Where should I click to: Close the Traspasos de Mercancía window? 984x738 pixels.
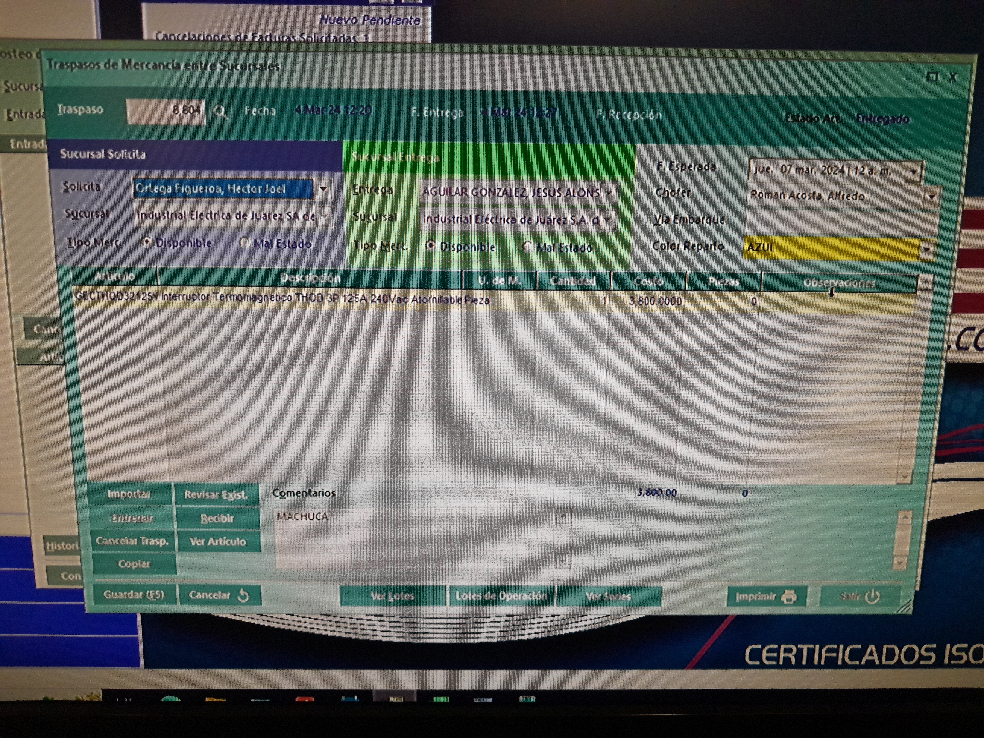pos(952,77)
